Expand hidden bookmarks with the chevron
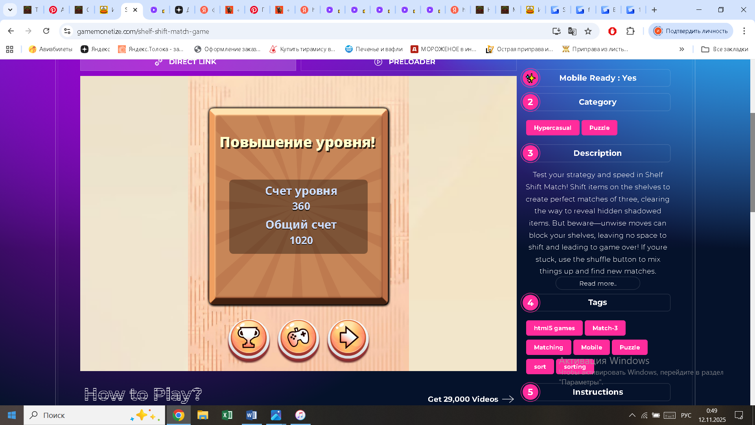The image size is (755, 425). (x=681, y=49)
